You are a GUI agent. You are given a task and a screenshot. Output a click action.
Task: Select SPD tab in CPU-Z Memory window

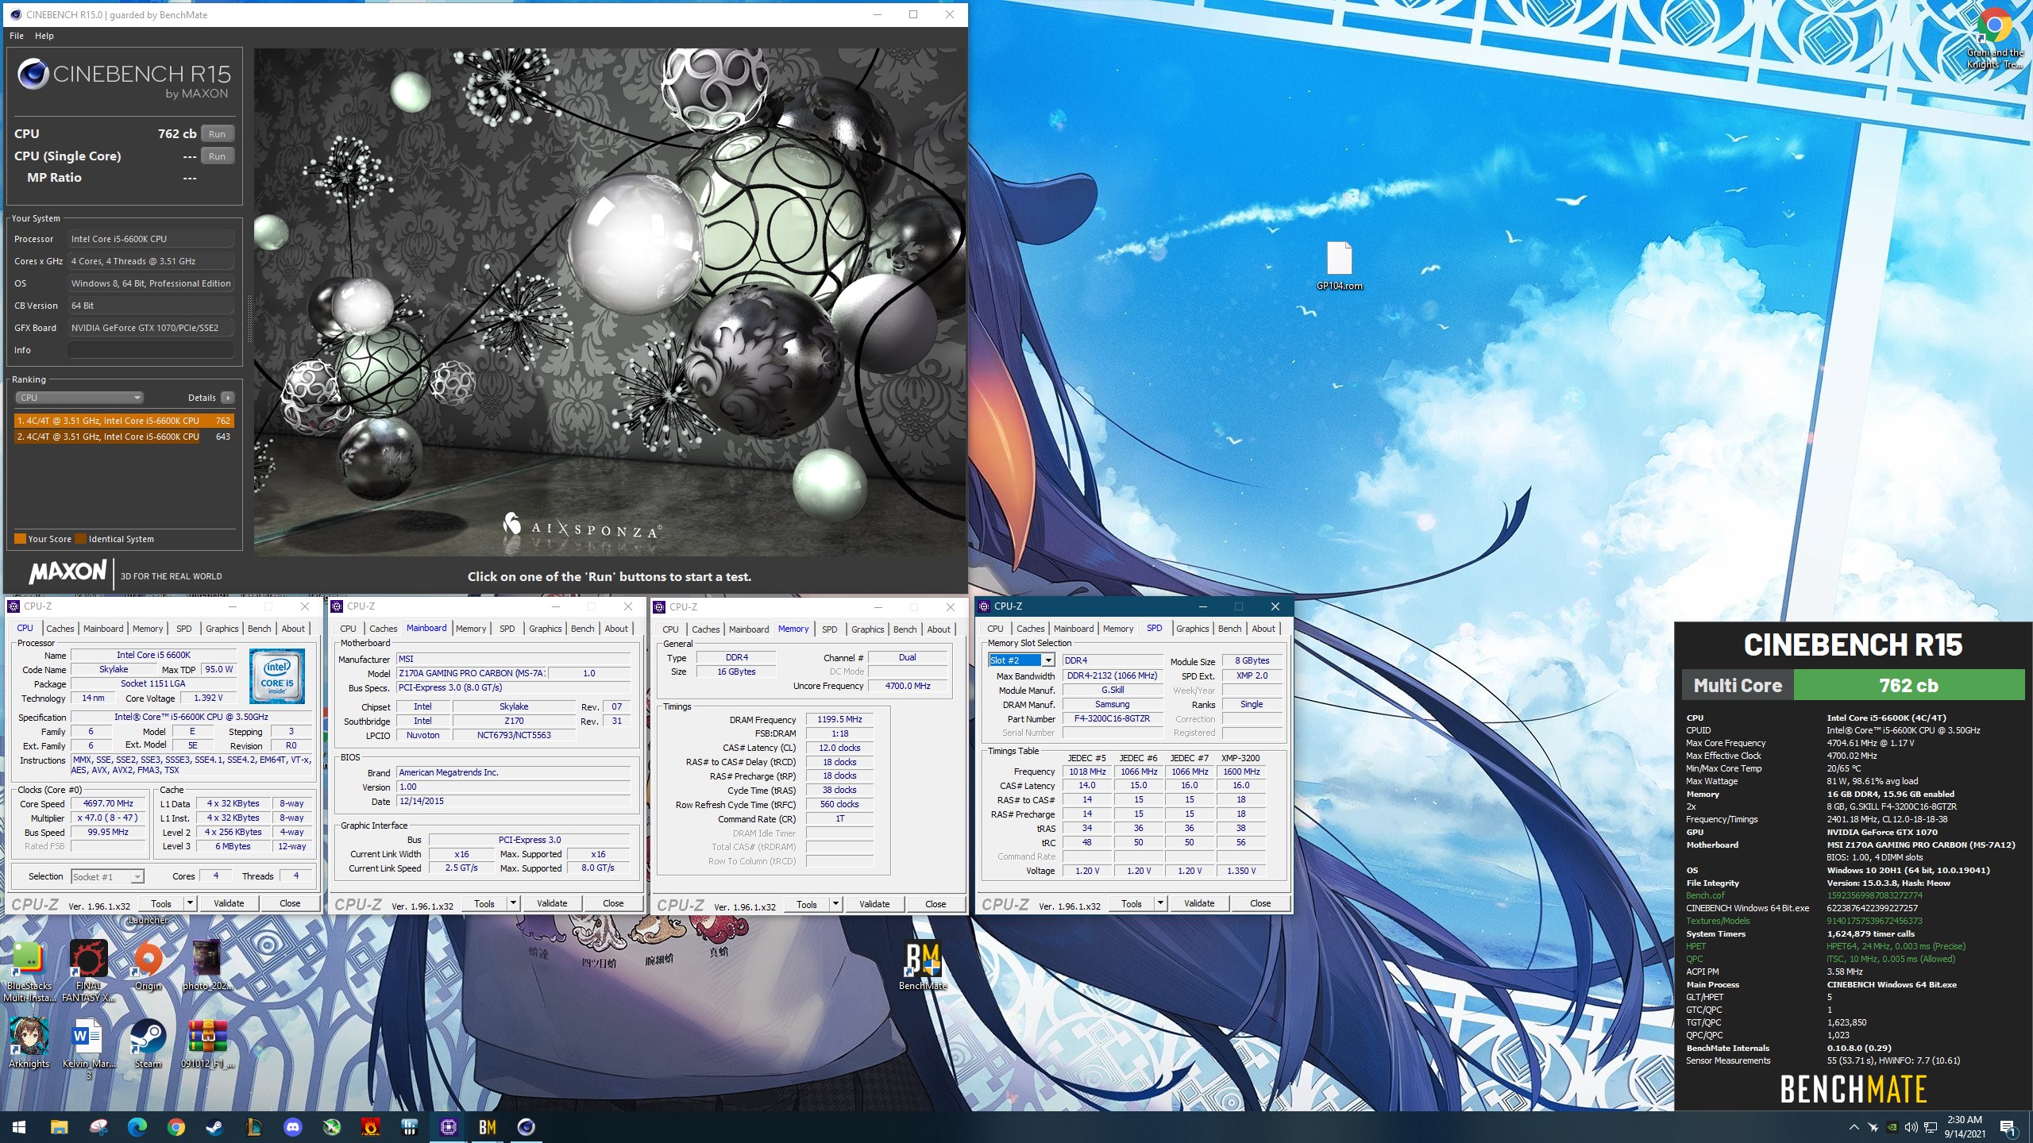[830, 629]
